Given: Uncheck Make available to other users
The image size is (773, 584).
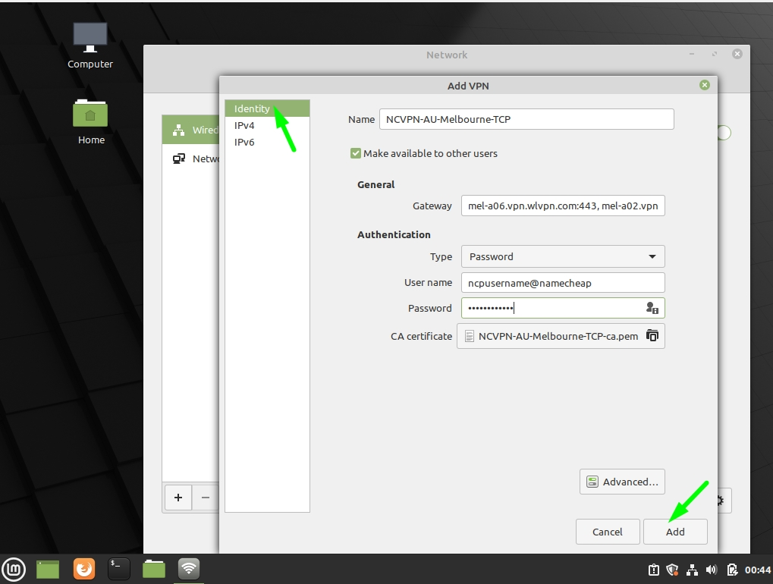Looking at the screenshot, I should coord(355,153).
